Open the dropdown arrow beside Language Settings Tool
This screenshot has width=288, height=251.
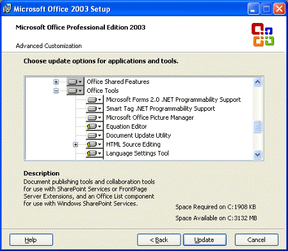click(100, 153)
